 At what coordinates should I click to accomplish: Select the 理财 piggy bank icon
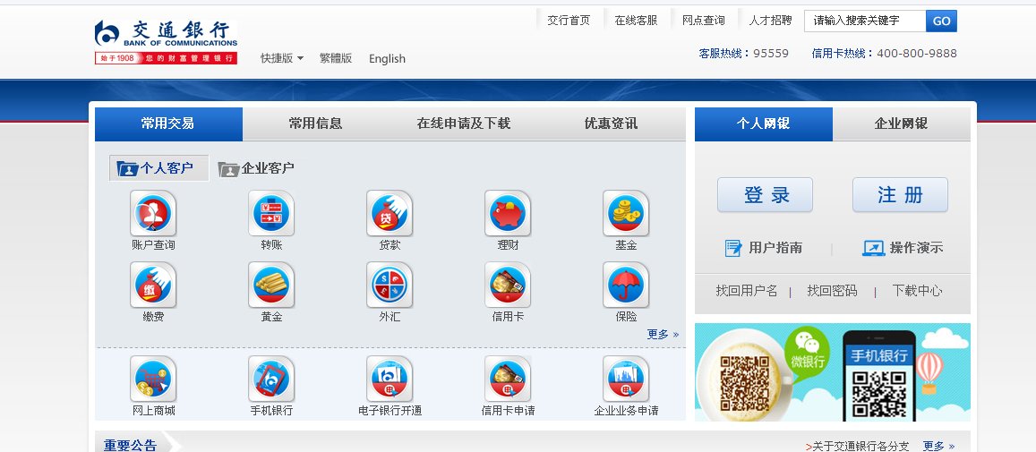click(508, 213)
